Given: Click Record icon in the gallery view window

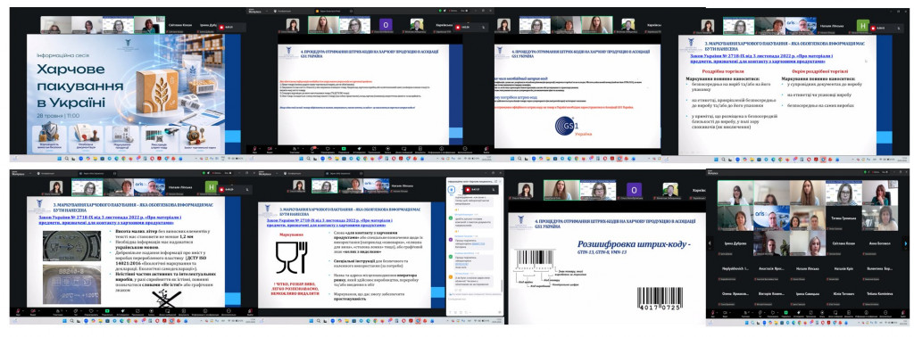Looking at the screenshot, I should (x=822, y=313).
